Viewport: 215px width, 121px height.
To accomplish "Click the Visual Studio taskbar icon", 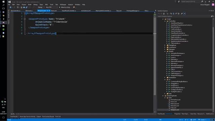I will pyautogui.click(x=3, y=23).
